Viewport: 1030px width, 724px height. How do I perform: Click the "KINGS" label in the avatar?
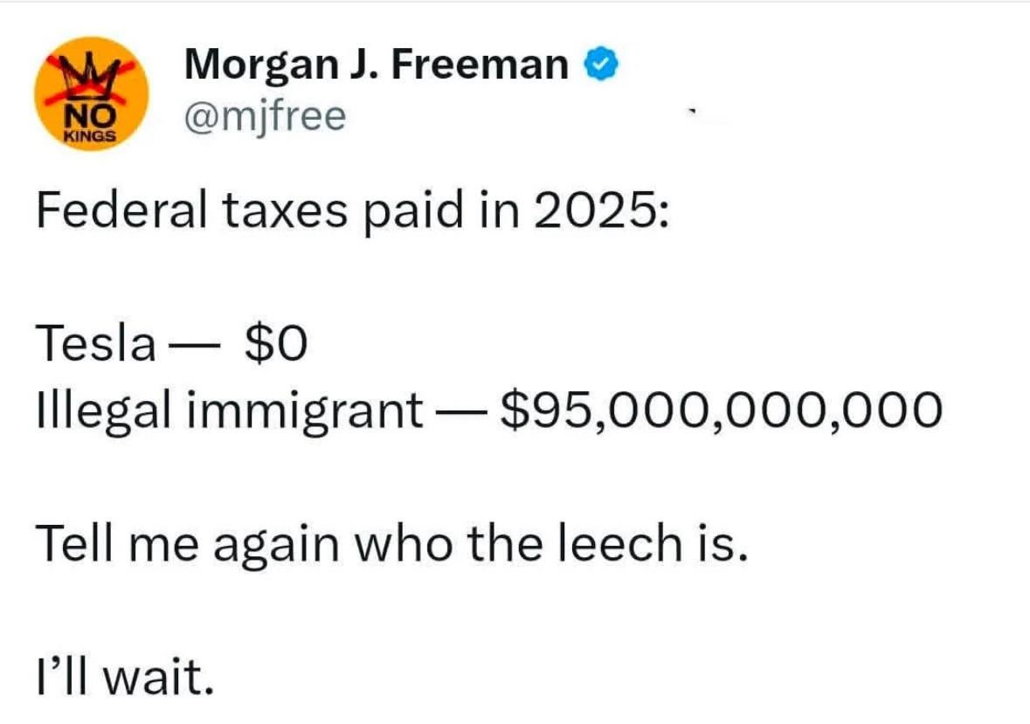click(x=92, y=136)
